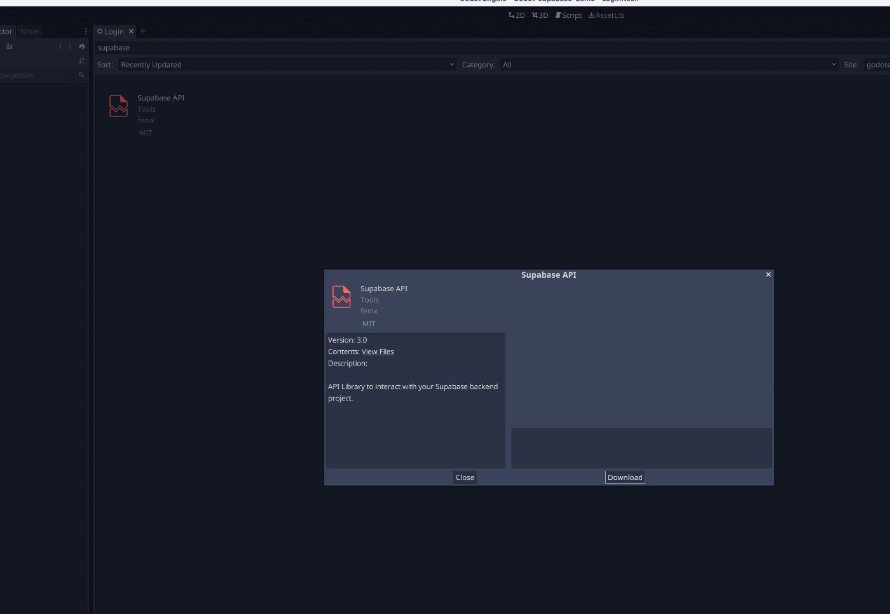Open the Inspector dock options menu
This screenshot has height=614, width=890.
[x=86, y=31]
